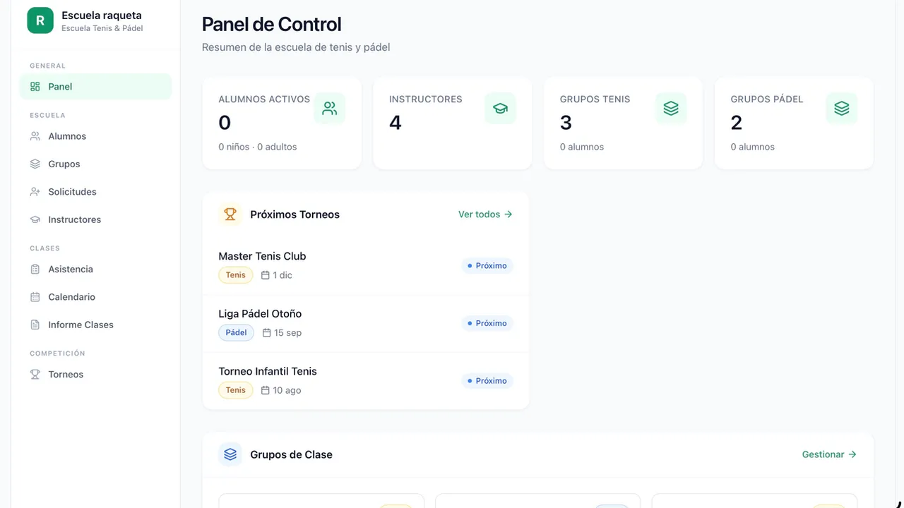This screenshot has height=508, width=904.
Task: Open Panel in the sidebar
Action: click(x=95, y=87)
